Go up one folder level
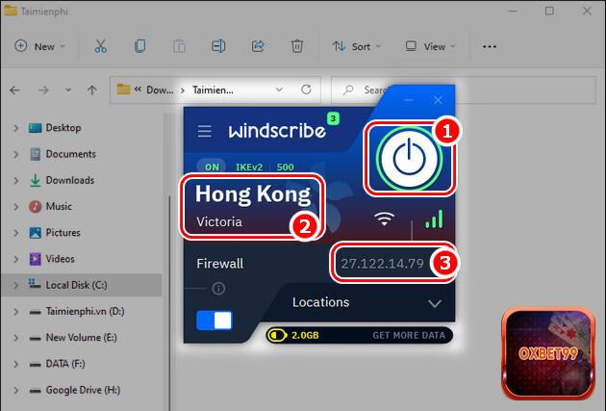 click(x=92, y=90)
